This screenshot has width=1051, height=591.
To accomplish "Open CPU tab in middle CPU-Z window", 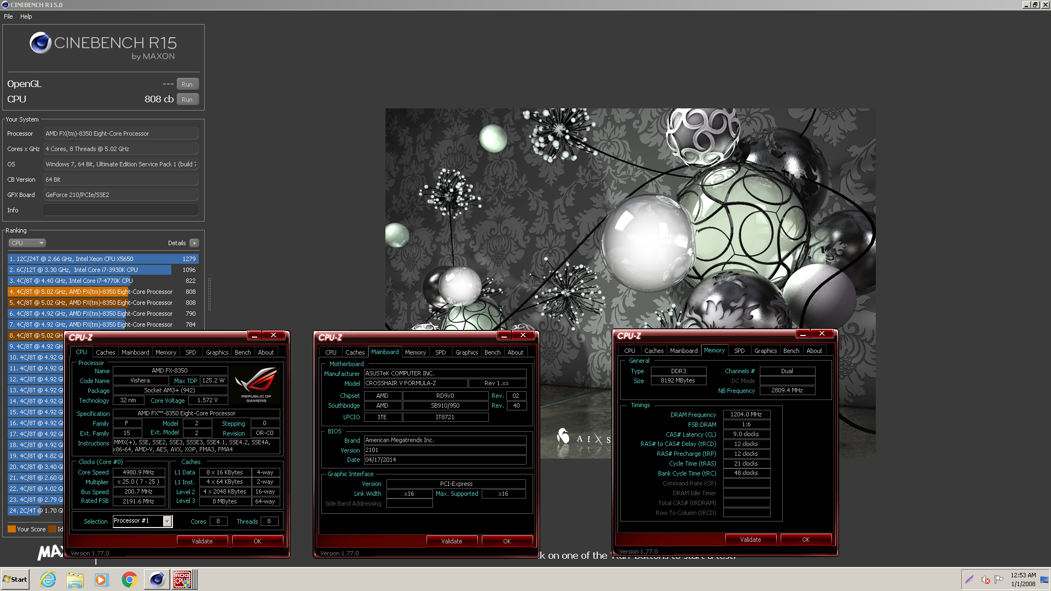I will (331, 352).
